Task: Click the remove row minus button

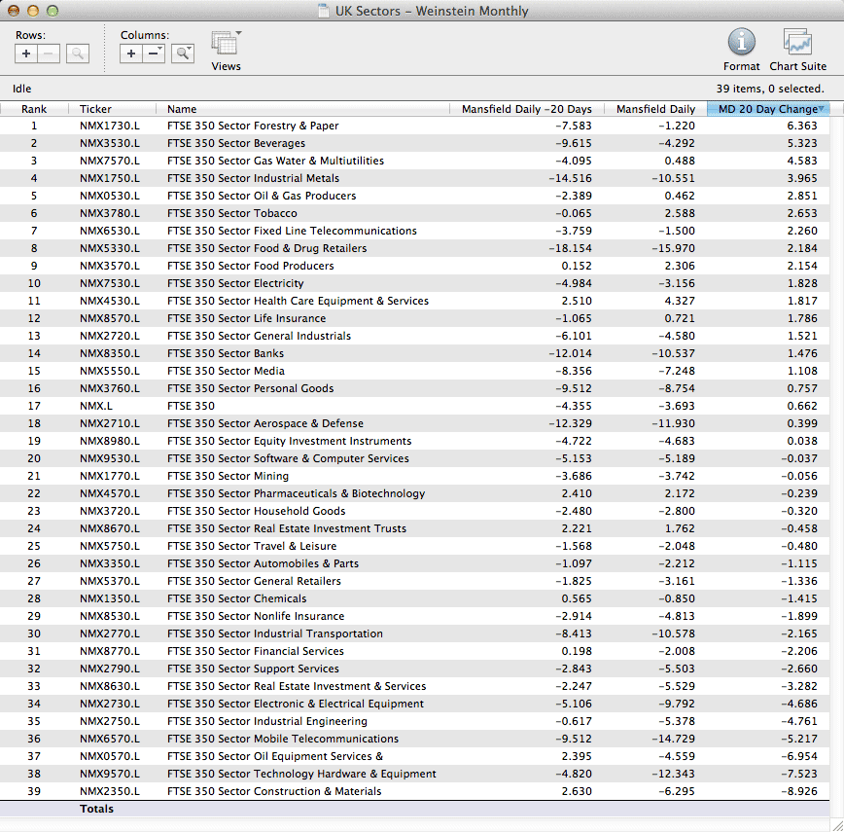Action: (49, 54)
